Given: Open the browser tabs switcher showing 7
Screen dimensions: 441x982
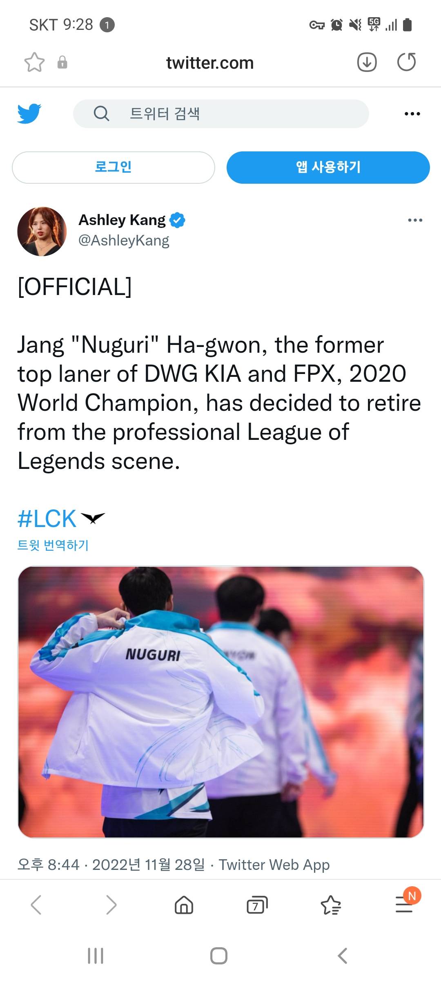Looking at the screenshot, I should pyautogui.click(x=257, y=905).
